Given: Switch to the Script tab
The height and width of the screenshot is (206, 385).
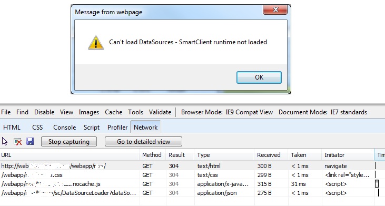Looking at the screenshot, I should (92, 127).
